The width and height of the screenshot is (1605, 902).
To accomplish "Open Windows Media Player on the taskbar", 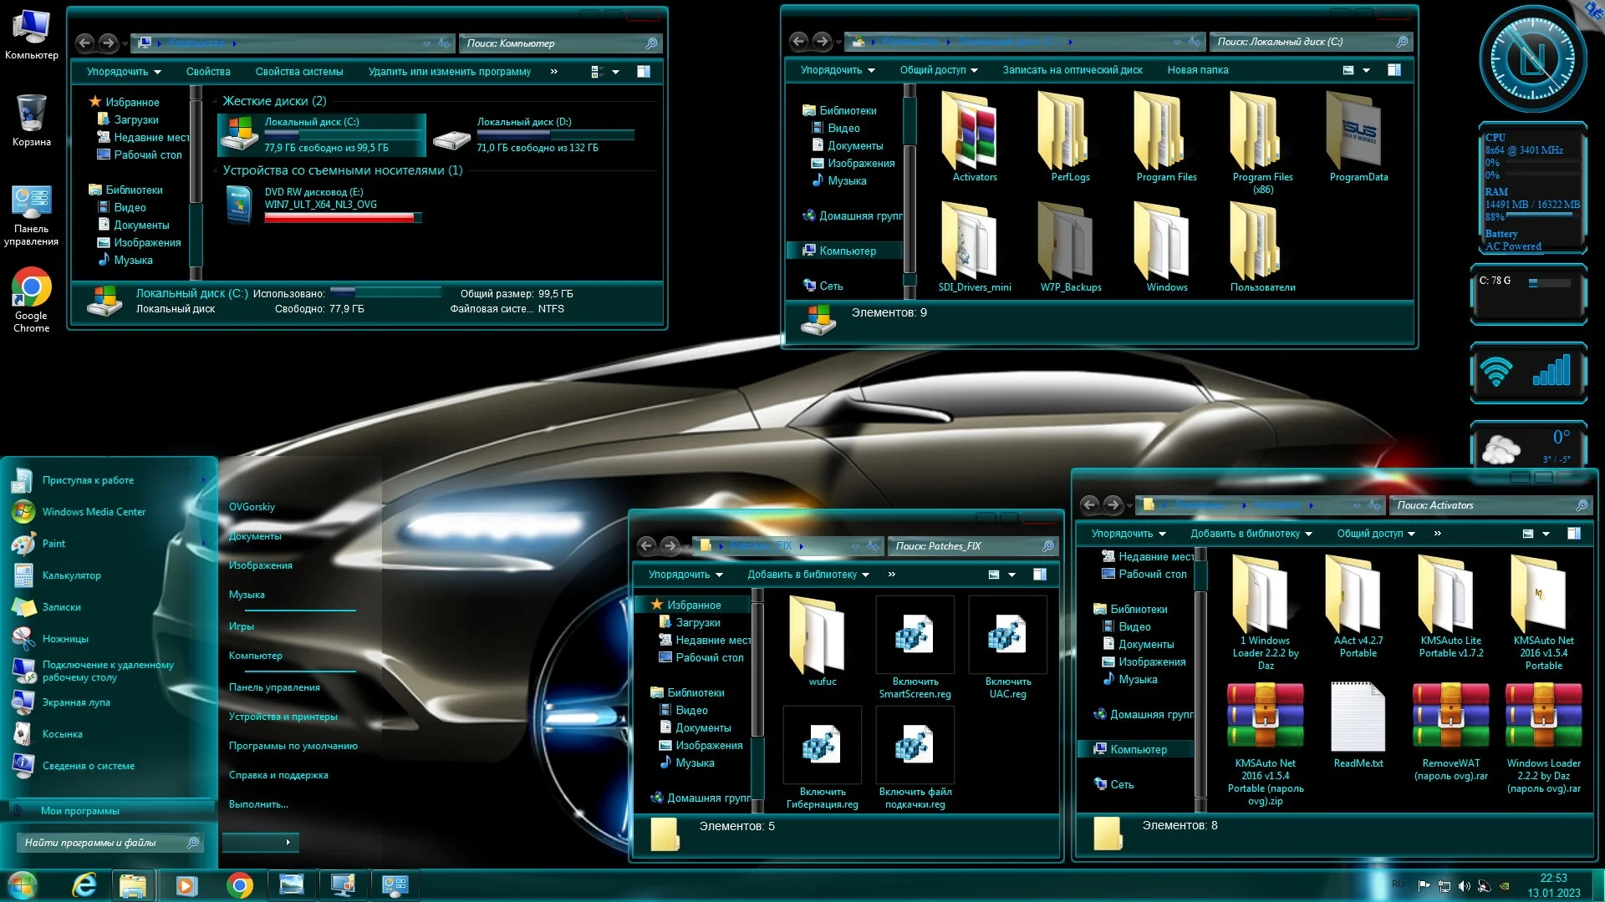I will click(186, 884).
